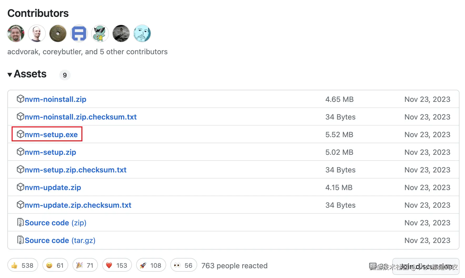
Task: Toggle the rocket reaction
Action: click(x=151, y=265)
